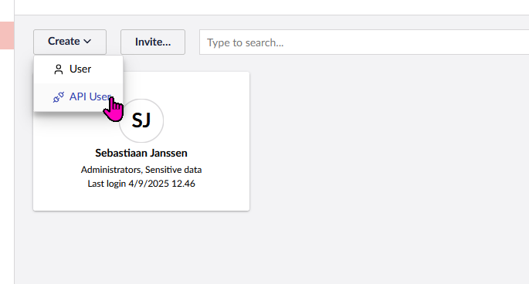Click the plug icon beside API User
The height and width of the screenshot is (284, 529).
pos(59,97)
